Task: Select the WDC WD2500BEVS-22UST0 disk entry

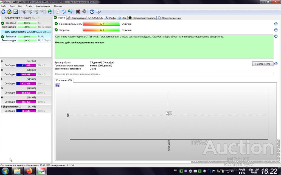Action: pos(26,36)
